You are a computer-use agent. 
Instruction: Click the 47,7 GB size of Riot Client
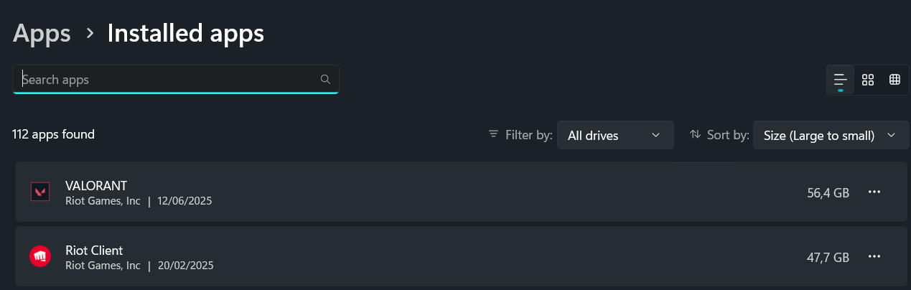828,258
